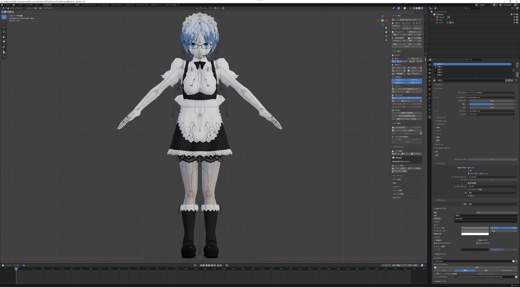Expand the Light item in outliner
Image resolution: width=520 pixels, height=287 pixels.
[435, 19]
